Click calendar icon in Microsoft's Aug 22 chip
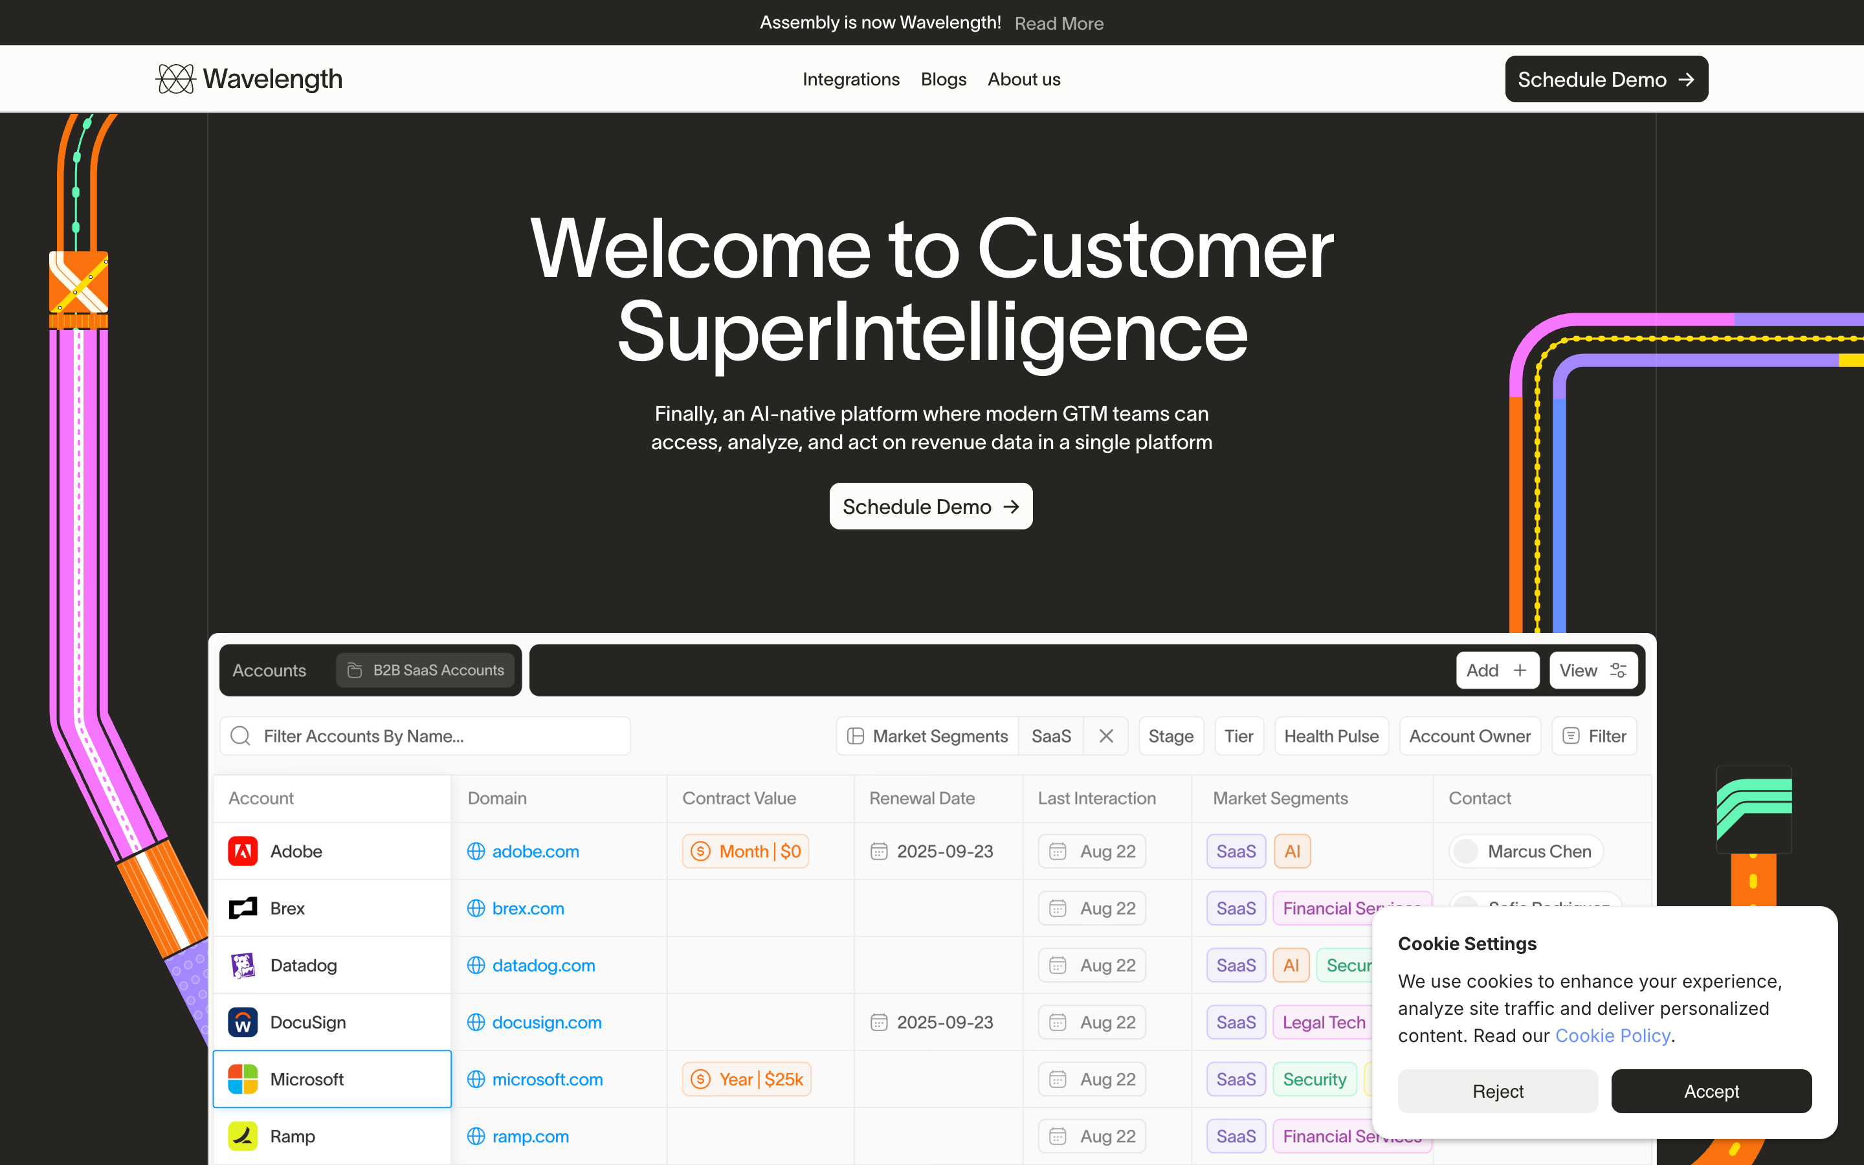 coord(1058,1080)
